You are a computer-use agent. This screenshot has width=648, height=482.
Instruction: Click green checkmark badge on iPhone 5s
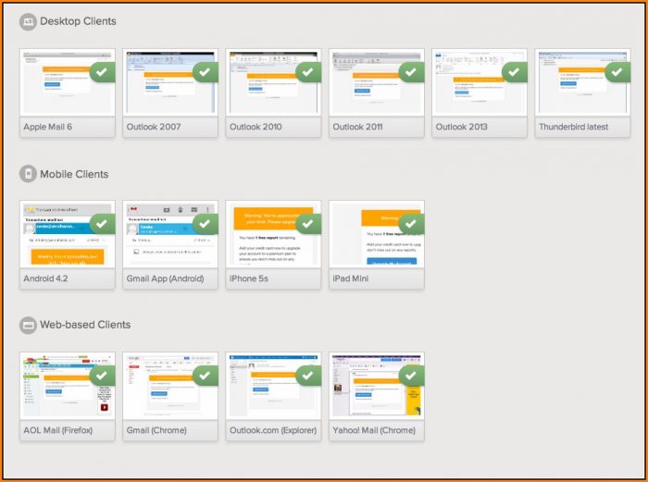point(309,223)
